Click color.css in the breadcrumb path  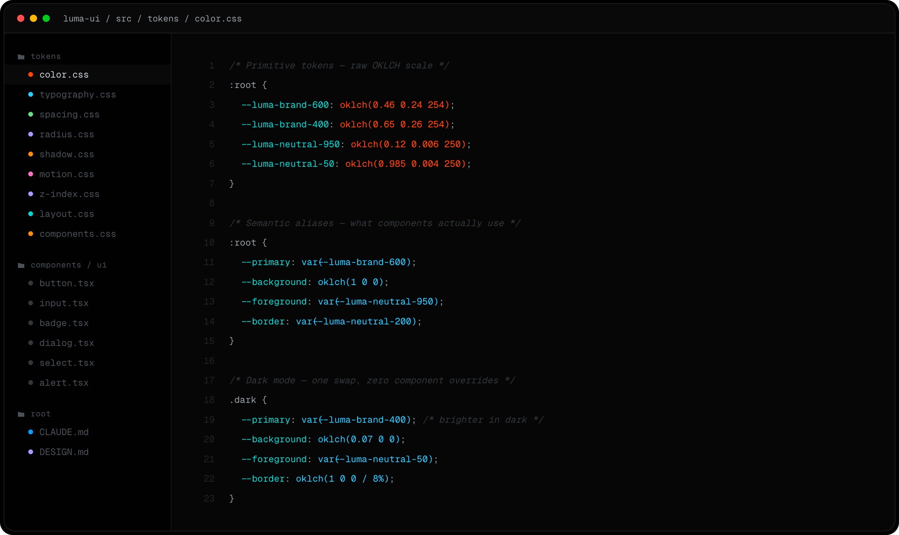pos(218,19)
